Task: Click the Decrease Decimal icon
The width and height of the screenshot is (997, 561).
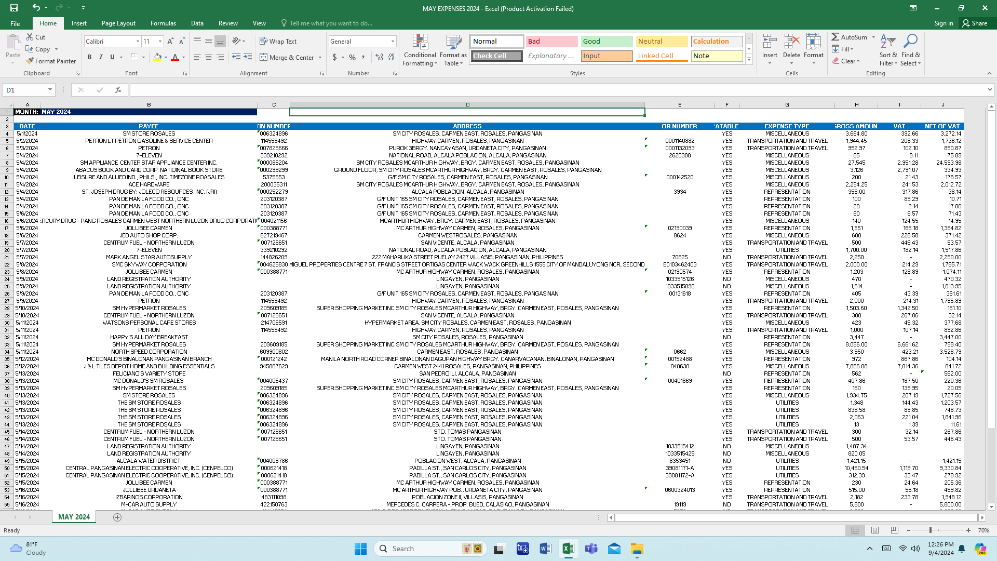Action: point(391,57)
